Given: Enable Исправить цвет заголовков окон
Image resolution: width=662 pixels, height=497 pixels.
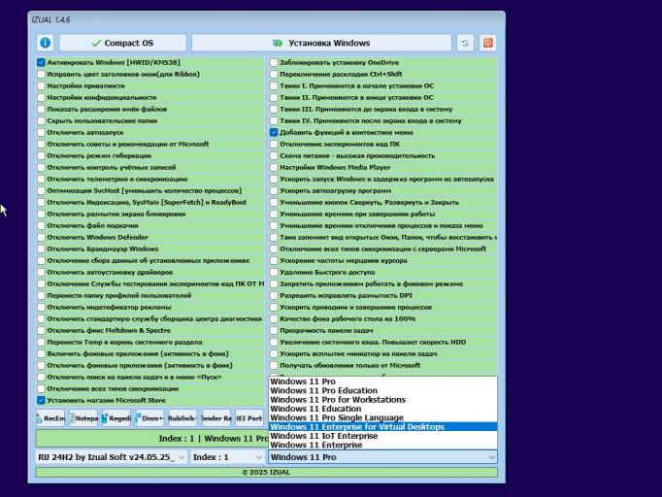Looking at the screenshot, I should (41, 75).
